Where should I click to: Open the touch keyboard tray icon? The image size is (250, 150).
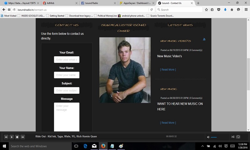232,146
